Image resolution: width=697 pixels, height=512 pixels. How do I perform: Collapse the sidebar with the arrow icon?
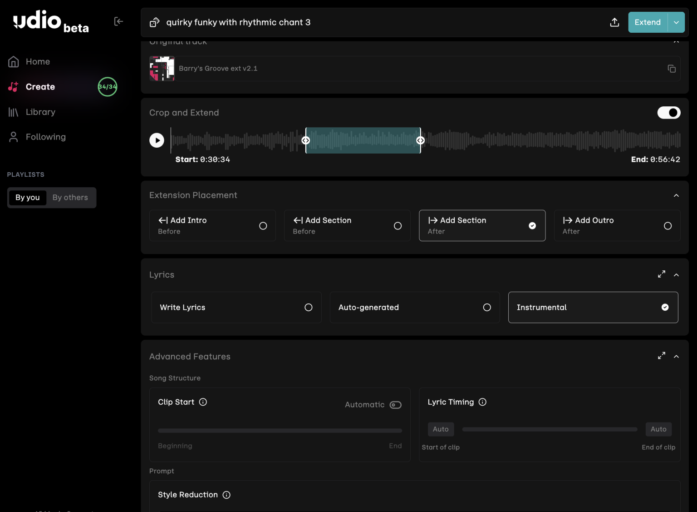click(118, 21)
